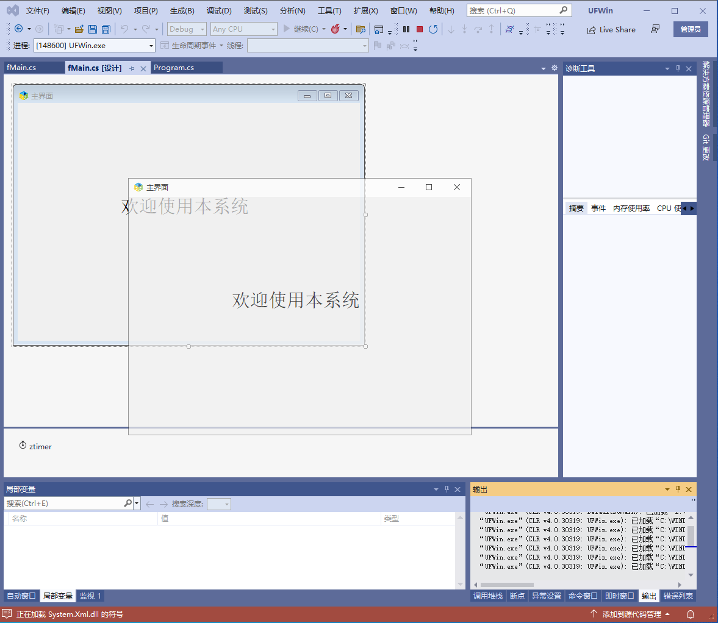The width and height of the screenshot is (718, 623).
Task: Open the 生成(B) menu
Action: coord(182,10)
